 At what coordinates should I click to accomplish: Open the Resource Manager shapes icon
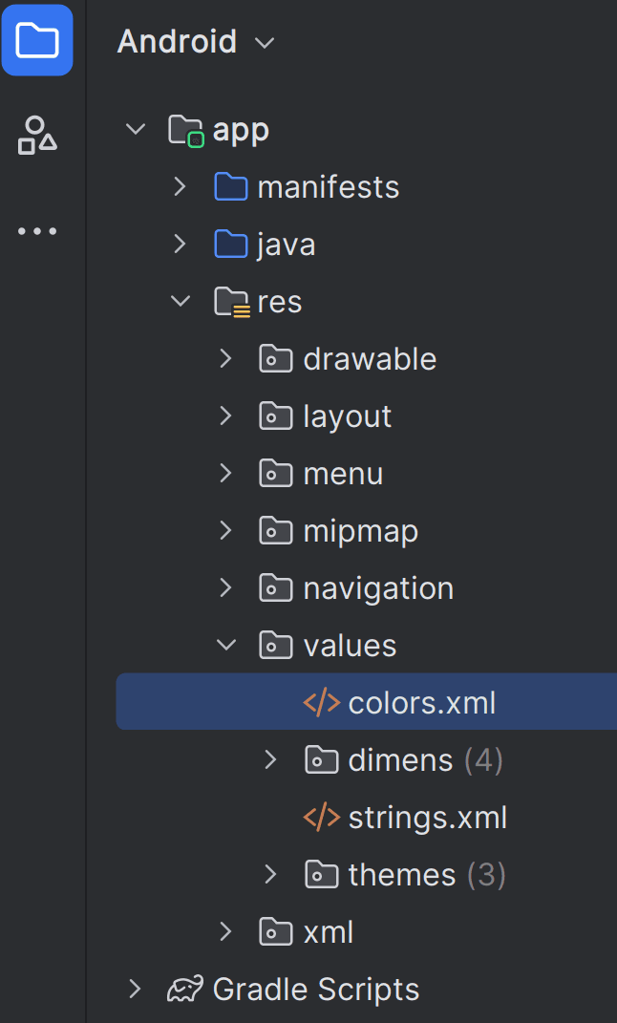[37, 135]
